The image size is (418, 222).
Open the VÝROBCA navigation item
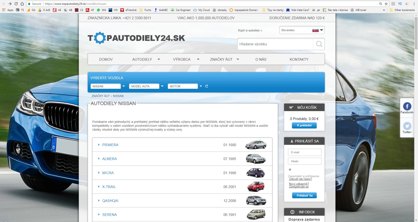(182, 59)
